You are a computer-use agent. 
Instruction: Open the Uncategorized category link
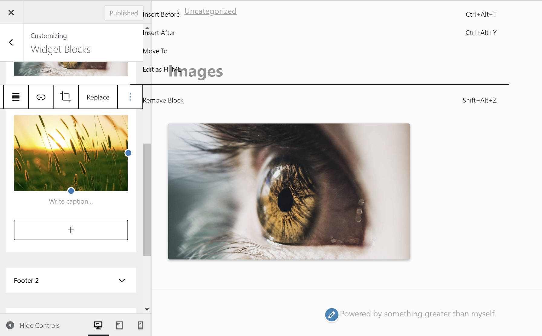[210, 11]
